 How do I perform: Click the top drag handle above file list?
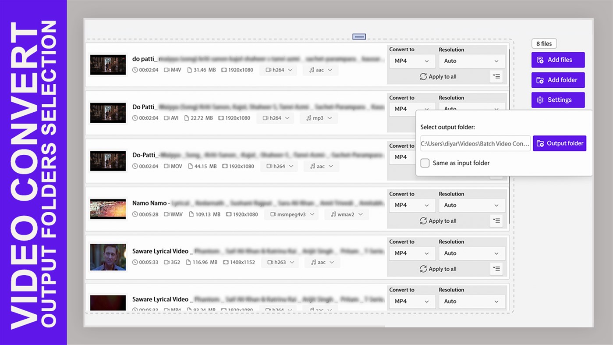pyautogui.click(x=359, y=37)
